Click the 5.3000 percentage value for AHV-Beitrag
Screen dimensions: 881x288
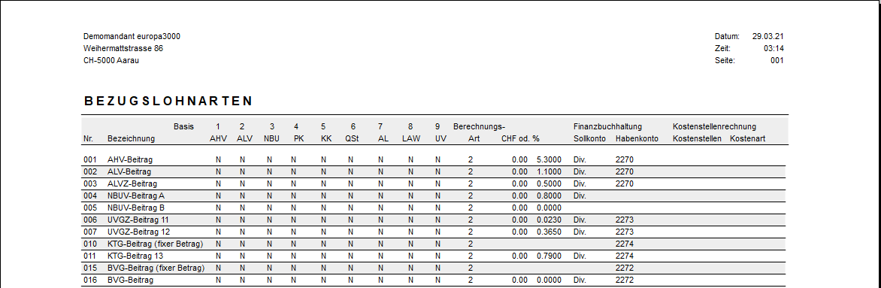pos(549,159)
